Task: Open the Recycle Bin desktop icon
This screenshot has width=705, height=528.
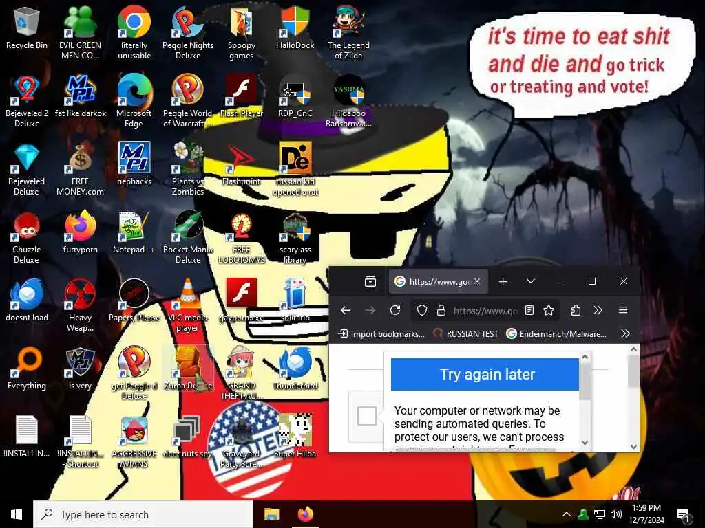Action: (27, 27)
